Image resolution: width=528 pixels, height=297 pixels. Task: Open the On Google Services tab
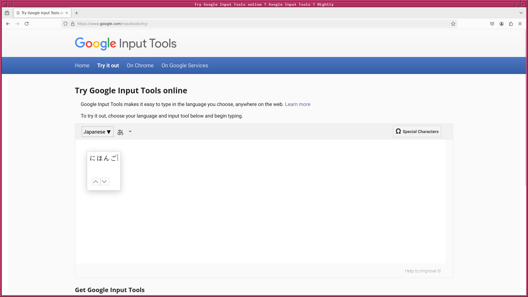(x=185, y=65)
